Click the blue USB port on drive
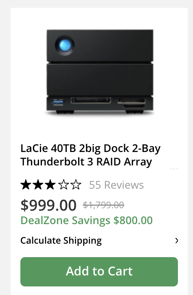 point(58,102)
